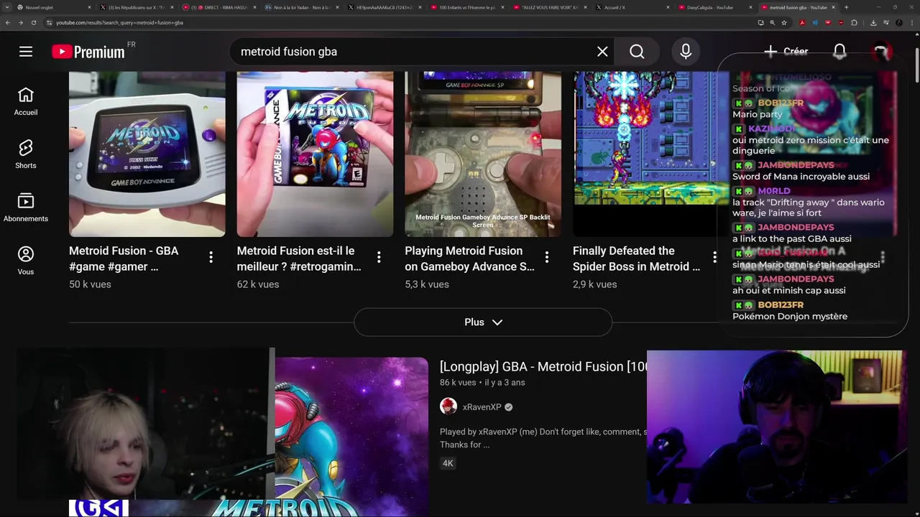Close the 'metroid fusion gba - YouTube' tab
This screenshot has width=920, height=517.
point(834,7)
